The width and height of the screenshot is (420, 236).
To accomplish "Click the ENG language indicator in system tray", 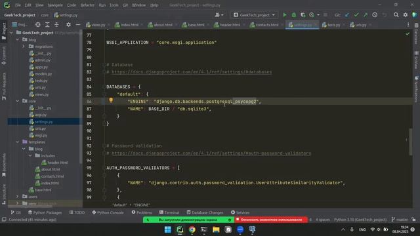I will [362, 229].
